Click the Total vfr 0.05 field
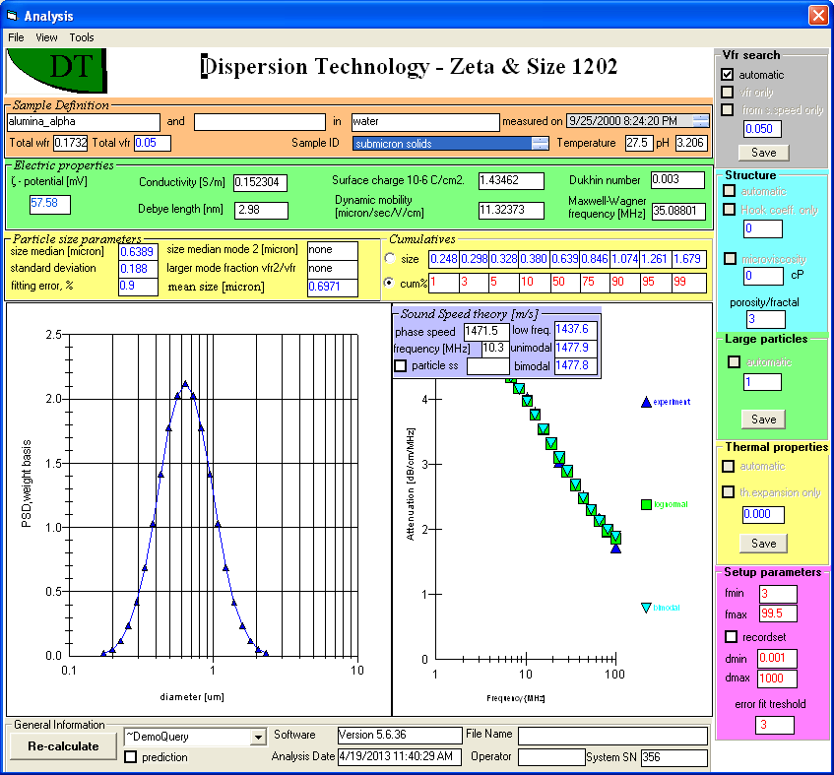This screenshot has height=775, width=834. click(x=152, y=143)
